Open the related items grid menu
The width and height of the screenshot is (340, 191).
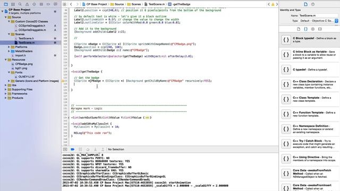pyautogui.click(x=64, y=4)
